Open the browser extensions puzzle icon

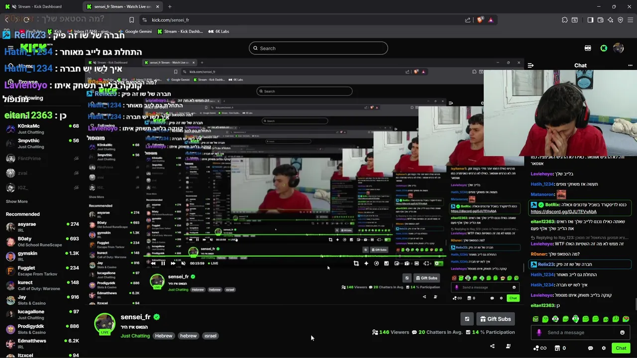click(564, 20)
